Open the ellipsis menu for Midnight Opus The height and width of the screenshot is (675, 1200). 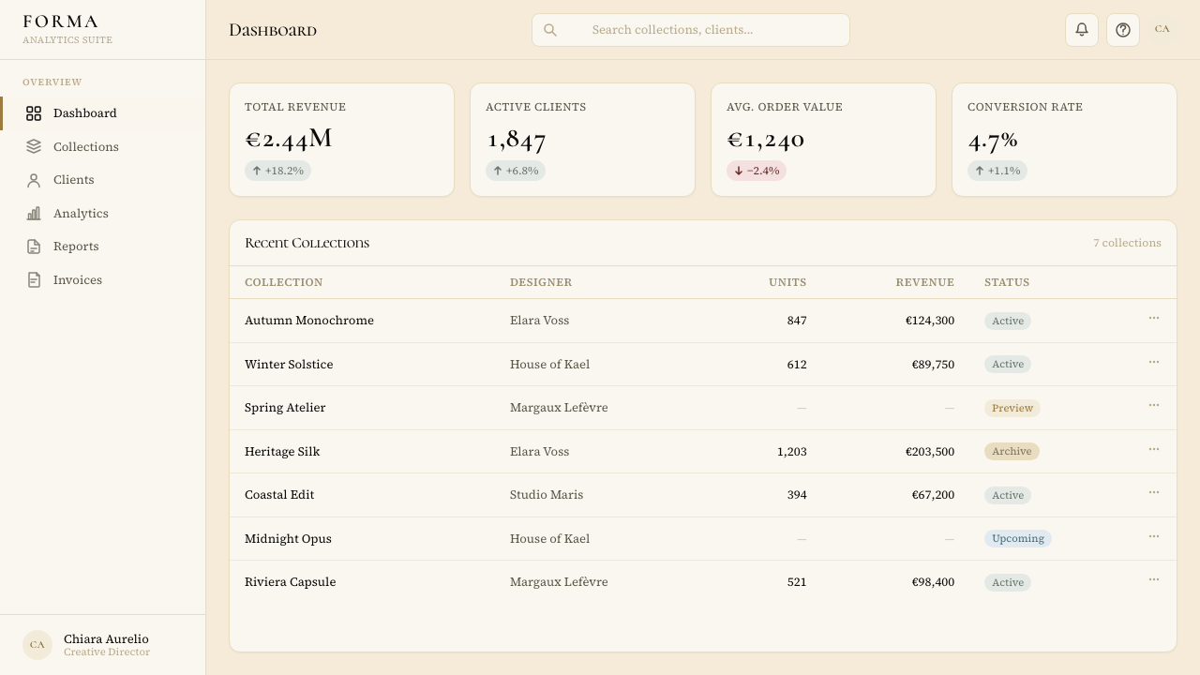(x=1154, y=537)
